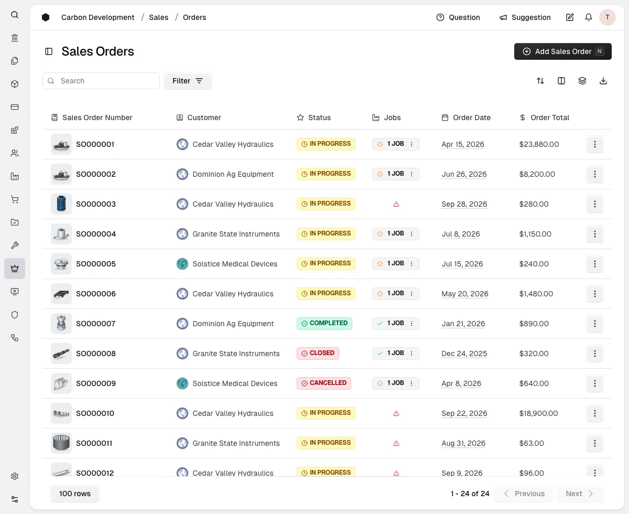629x514 pixels.
Task: Click the Search input field
Action: (x=101, y=81)
